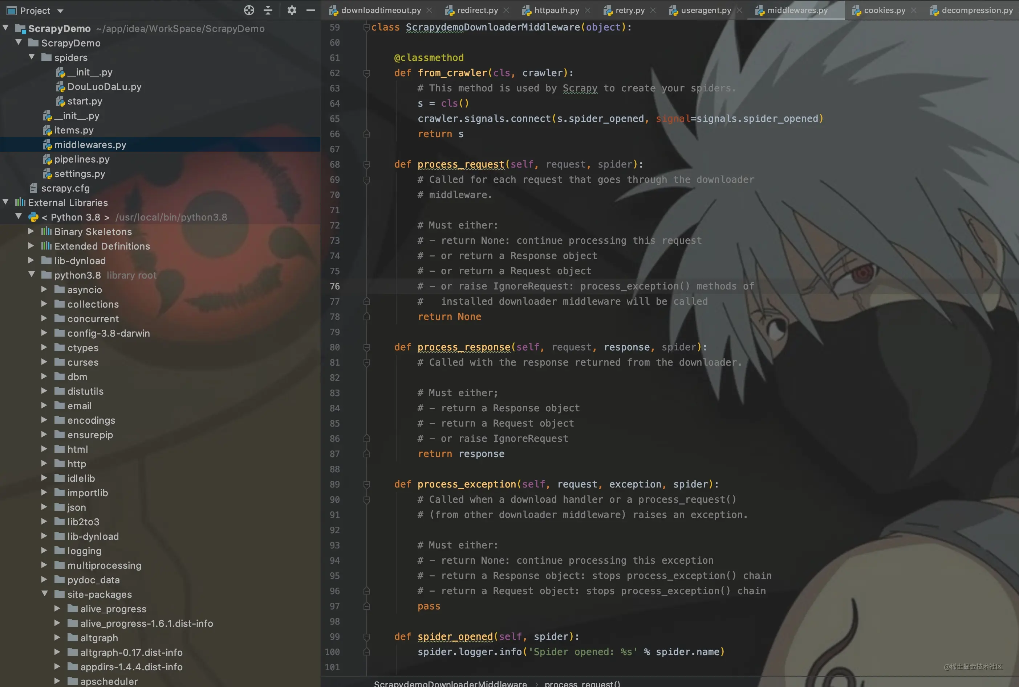Close the cookies.py tab

913,10
